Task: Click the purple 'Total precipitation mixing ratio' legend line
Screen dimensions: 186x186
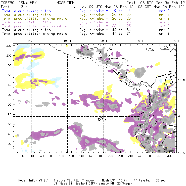Action: coord(34,26)
